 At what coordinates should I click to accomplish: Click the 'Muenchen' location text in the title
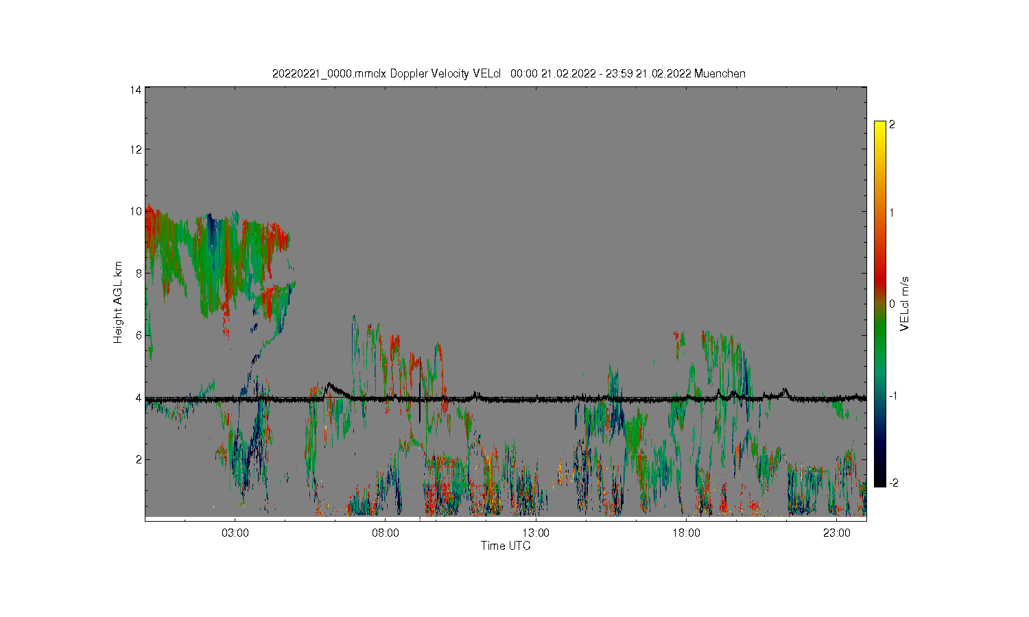tap(720, 73)
